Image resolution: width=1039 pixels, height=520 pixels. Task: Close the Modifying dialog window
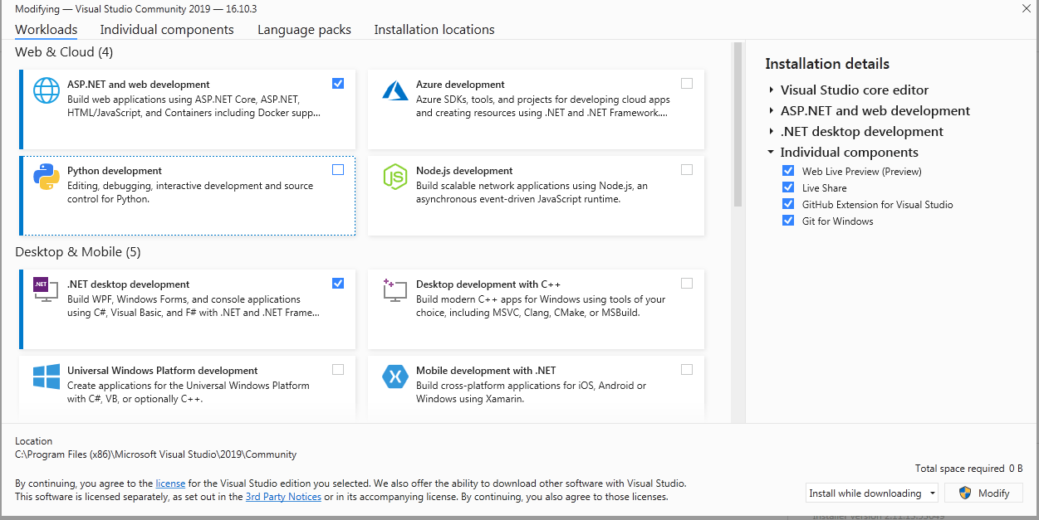tap(1026, 8)
